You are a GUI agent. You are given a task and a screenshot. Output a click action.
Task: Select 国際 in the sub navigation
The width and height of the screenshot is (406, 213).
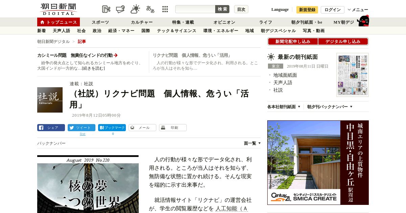tap(146, 31)
